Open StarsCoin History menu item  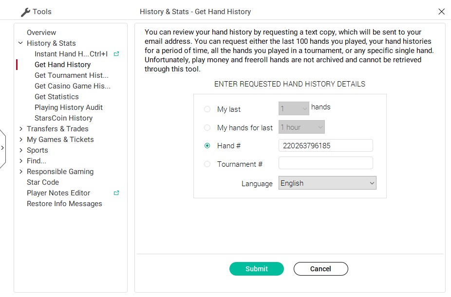point(64,118)
